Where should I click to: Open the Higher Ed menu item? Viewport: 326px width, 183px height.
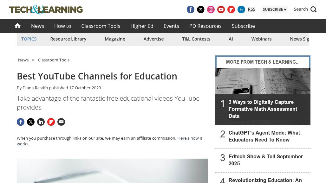point(142,26)
